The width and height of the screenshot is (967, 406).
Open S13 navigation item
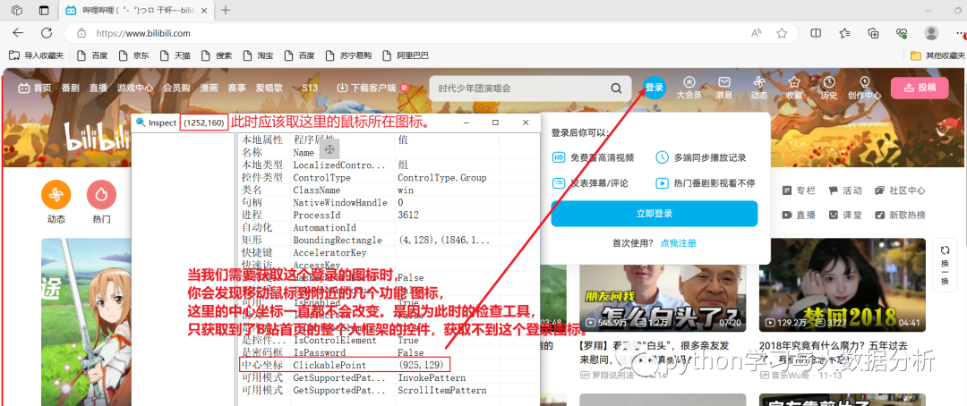pyautogui.click(x=310, y=88)
